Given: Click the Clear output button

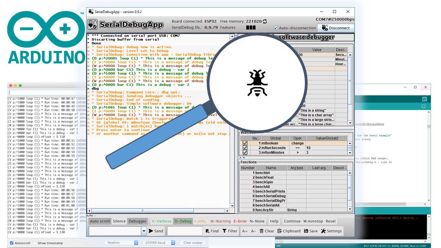Looking at the screenshot, I should point(193,243).
